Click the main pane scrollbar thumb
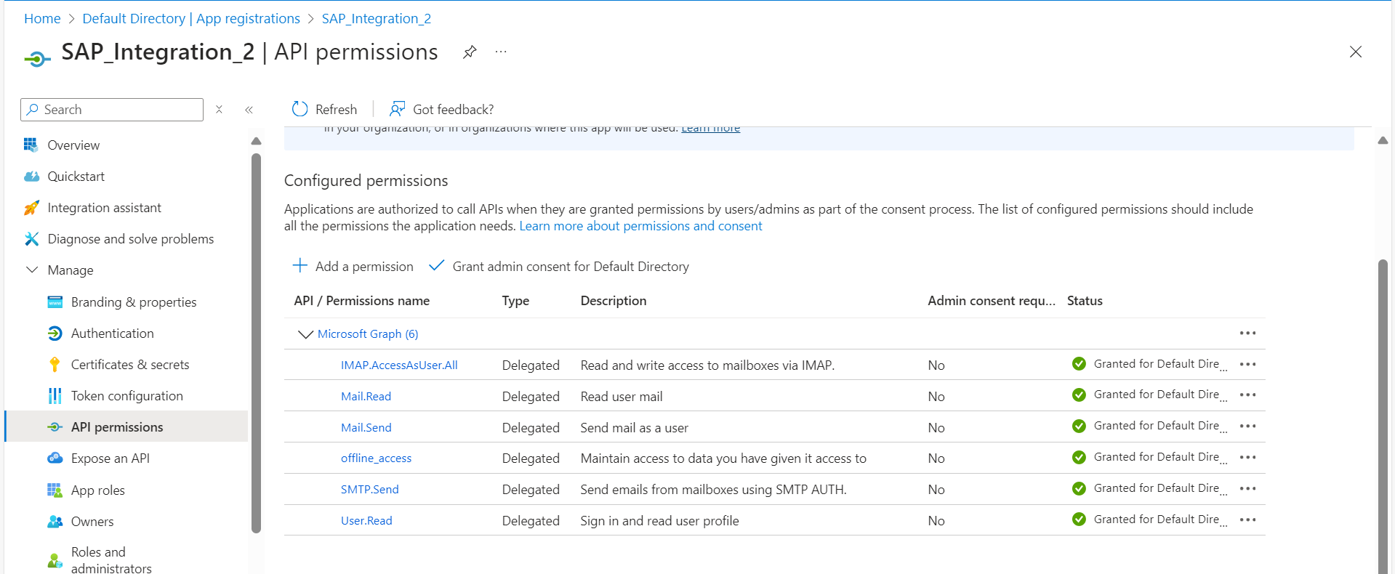 (1383, 416)
